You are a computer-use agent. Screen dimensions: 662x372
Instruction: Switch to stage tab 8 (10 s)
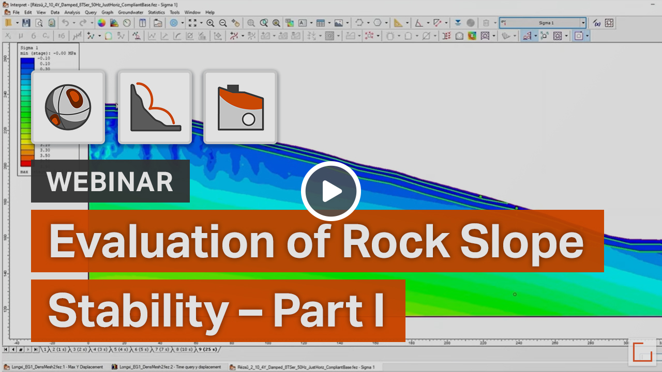(185, 350)
